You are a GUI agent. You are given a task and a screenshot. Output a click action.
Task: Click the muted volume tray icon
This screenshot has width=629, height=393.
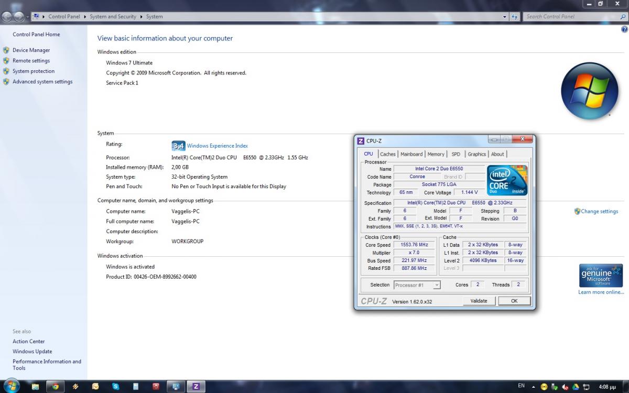click(x=565, y=387)
